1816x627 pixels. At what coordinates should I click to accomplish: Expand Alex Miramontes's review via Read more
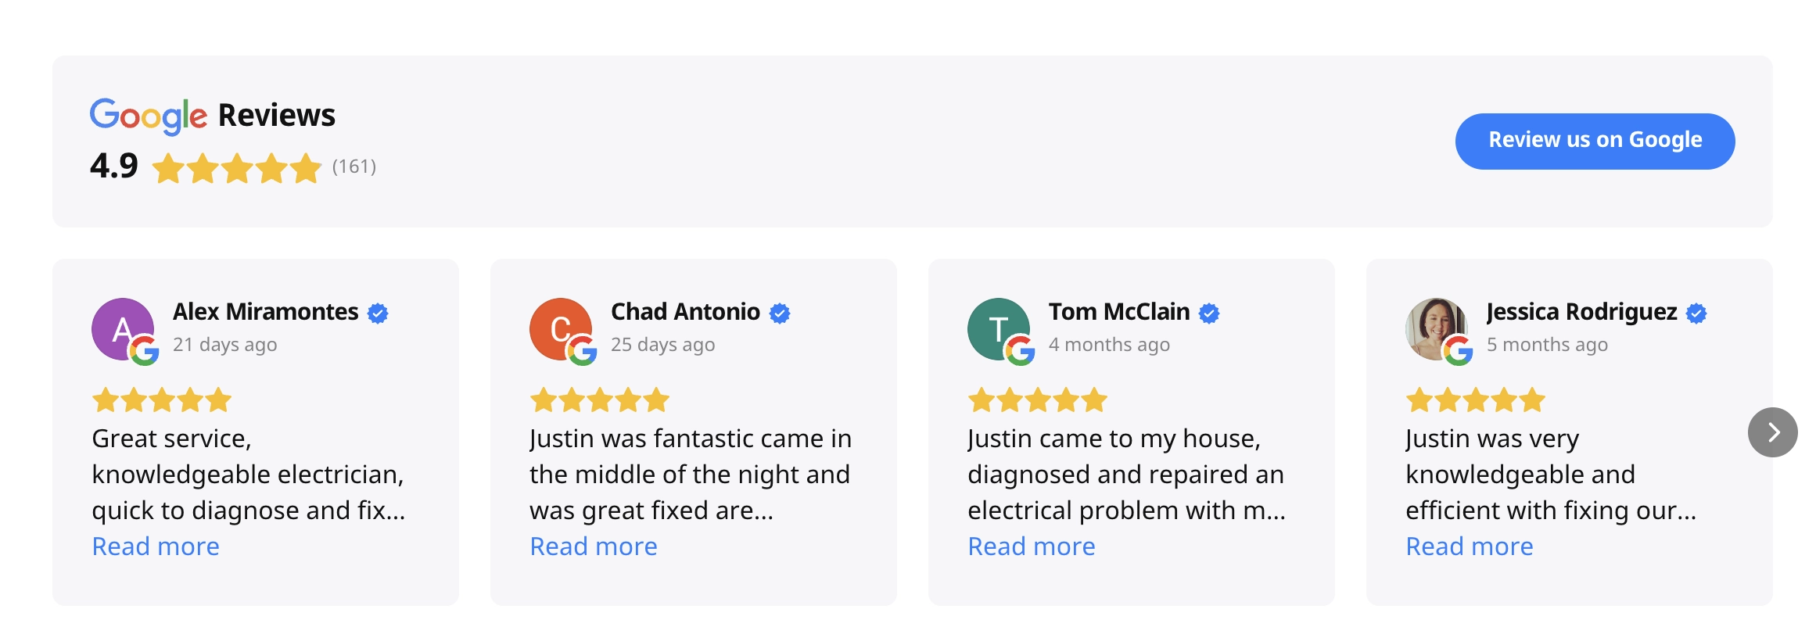click(155, 546)
